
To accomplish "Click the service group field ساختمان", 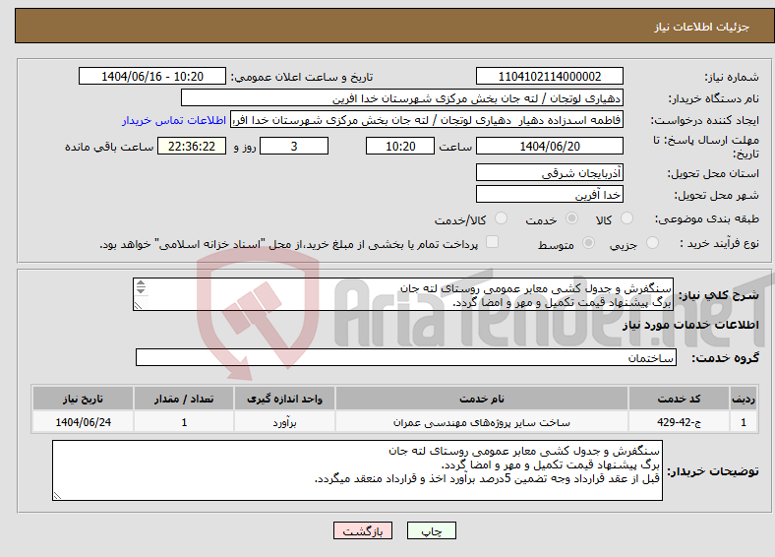I will pyautogui.click(x=406, y=357).
